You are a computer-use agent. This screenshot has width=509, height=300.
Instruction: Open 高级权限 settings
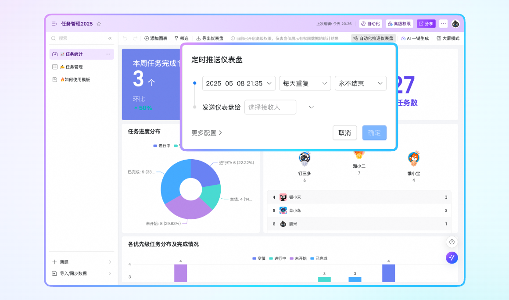coord(399,24)
